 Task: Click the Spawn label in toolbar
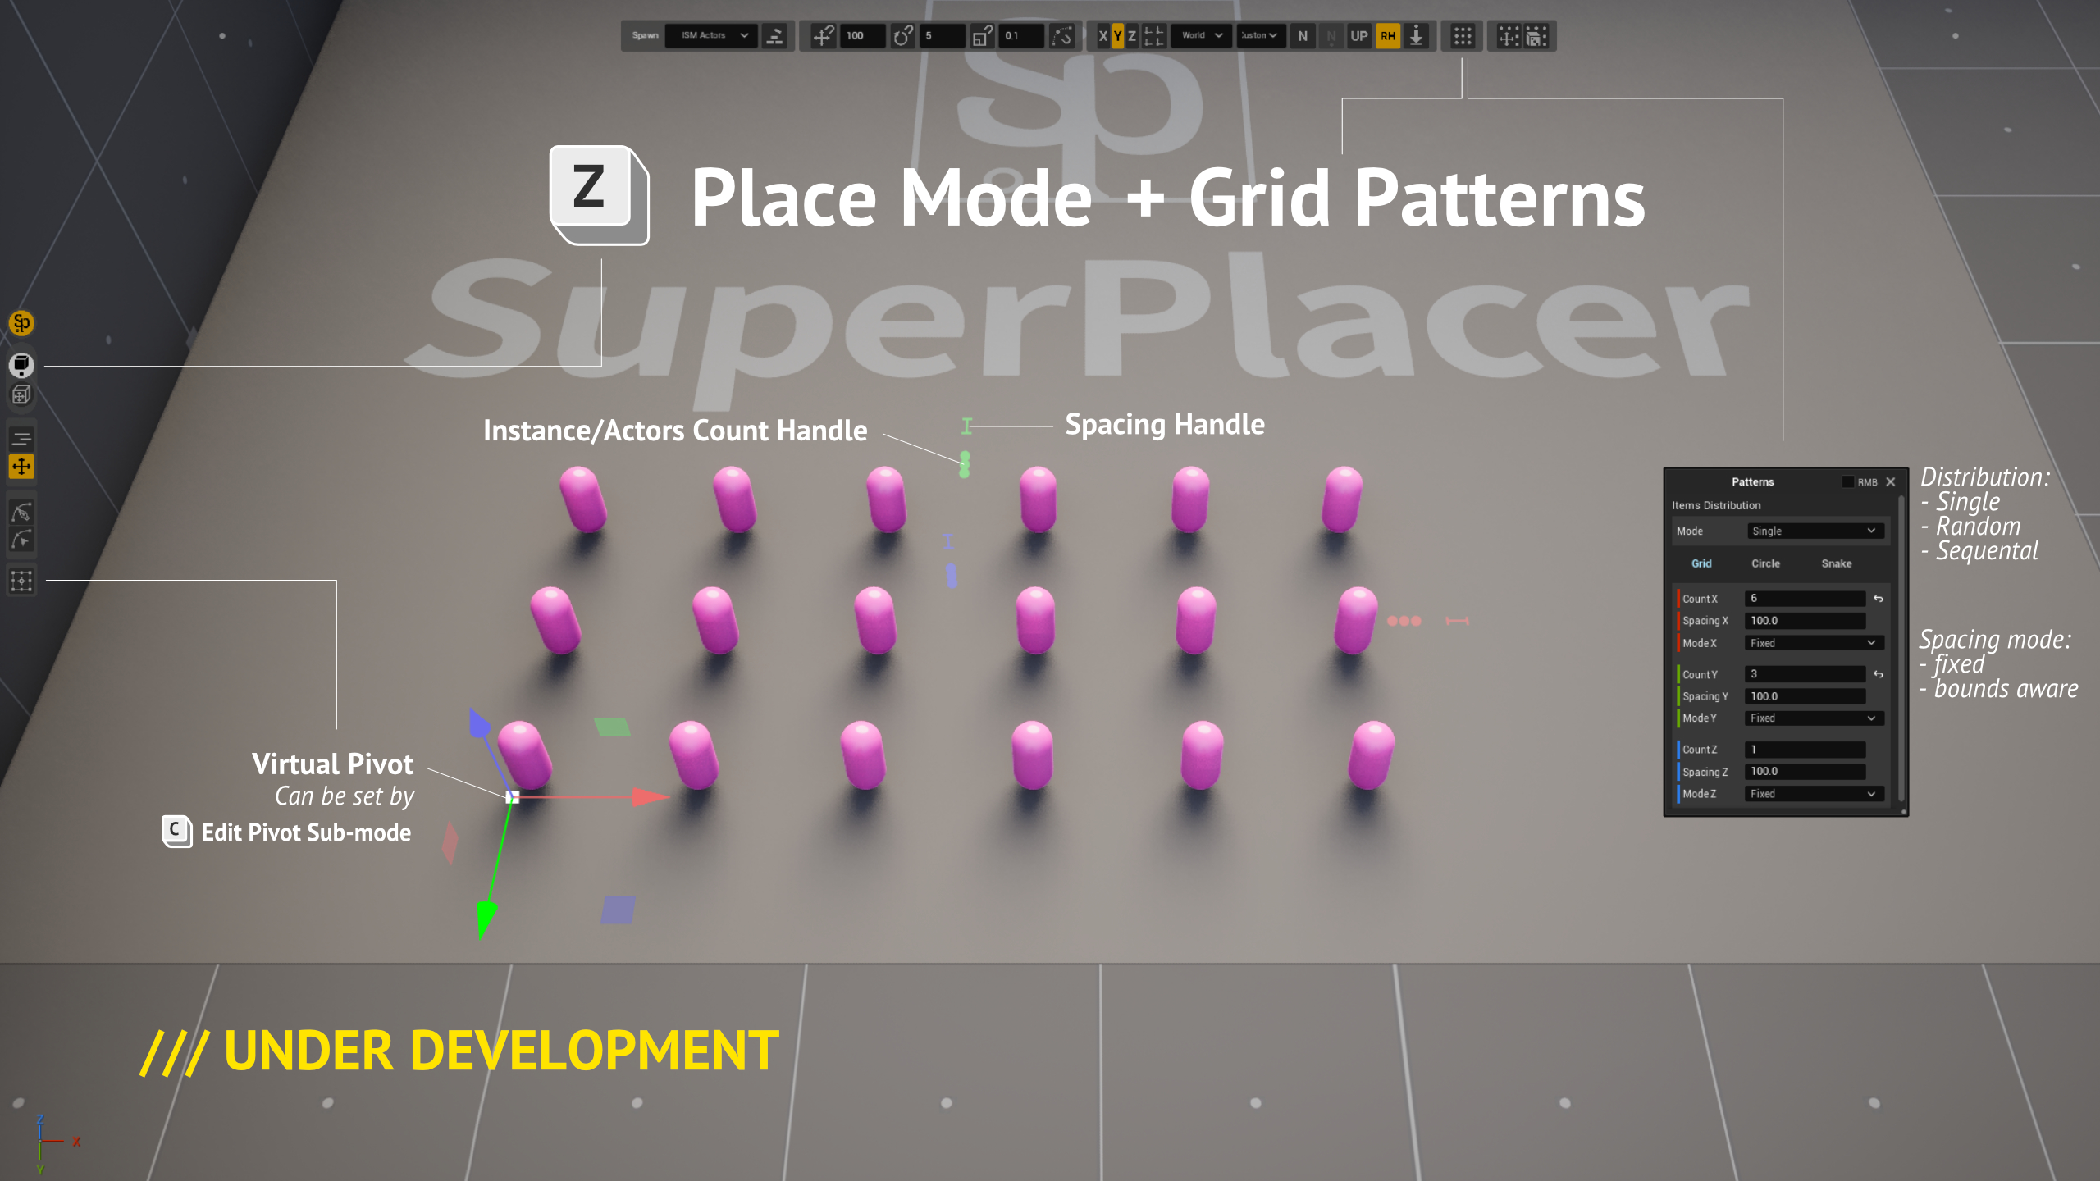645,35
